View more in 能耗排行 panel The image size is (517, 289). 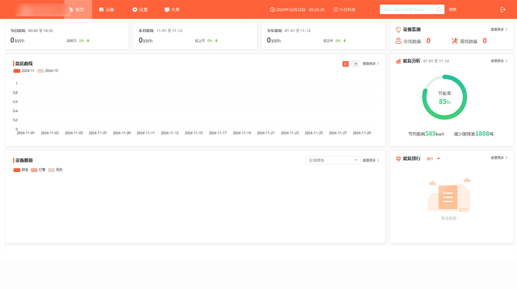coord(499,158)
